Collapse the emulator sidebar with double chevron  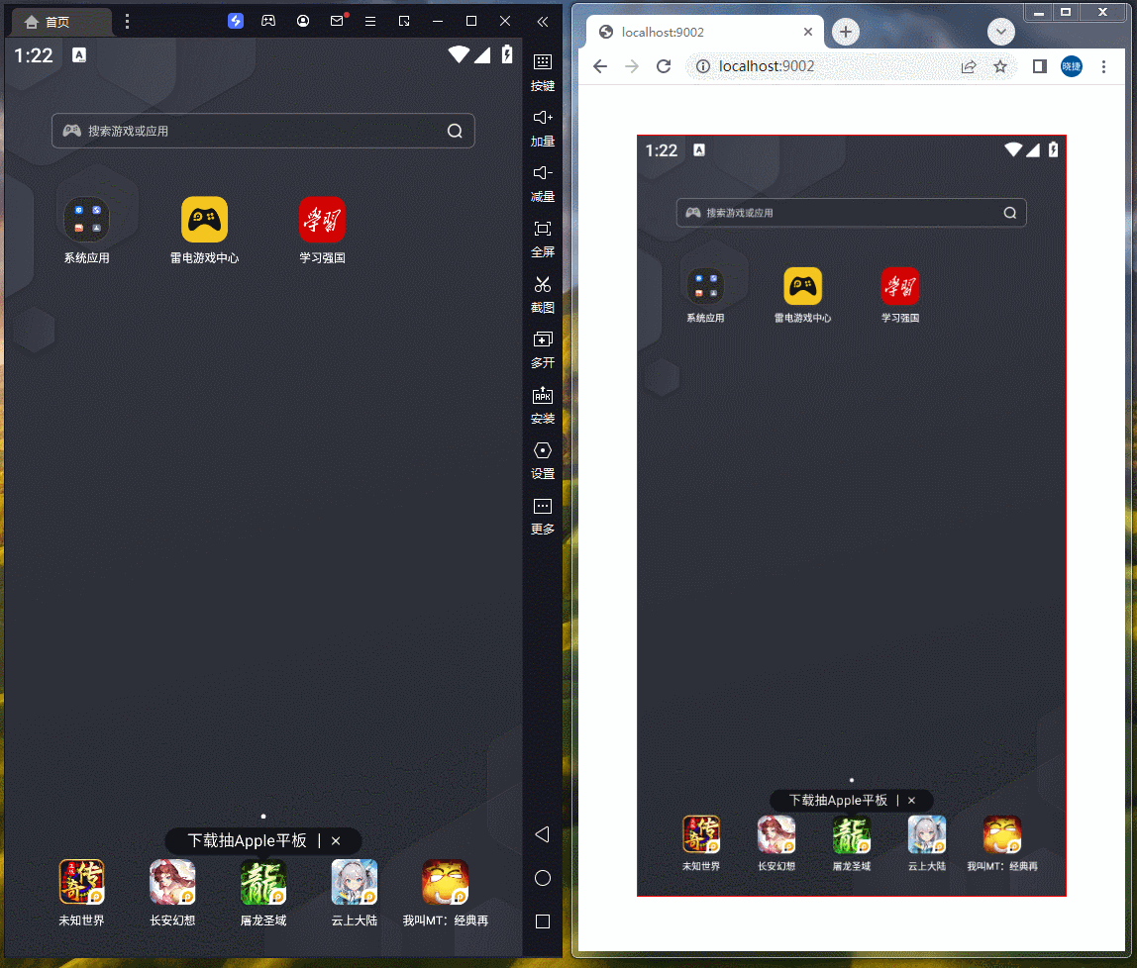(543, 22)
